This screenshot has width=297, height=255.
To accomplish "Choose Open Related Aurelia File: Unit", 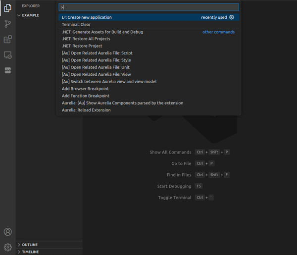I will click(148, 67).
